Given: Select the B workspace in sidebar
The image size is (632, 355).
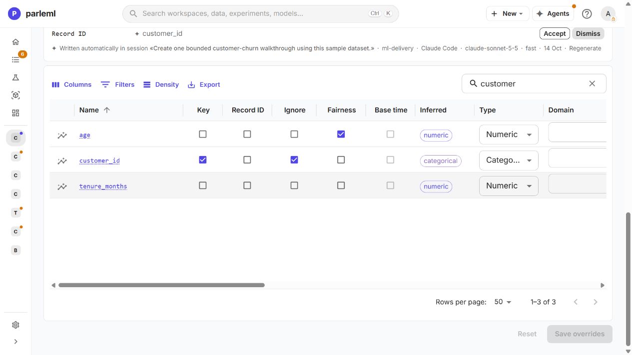Looking at the screenshot, I should tap(15, 250).
